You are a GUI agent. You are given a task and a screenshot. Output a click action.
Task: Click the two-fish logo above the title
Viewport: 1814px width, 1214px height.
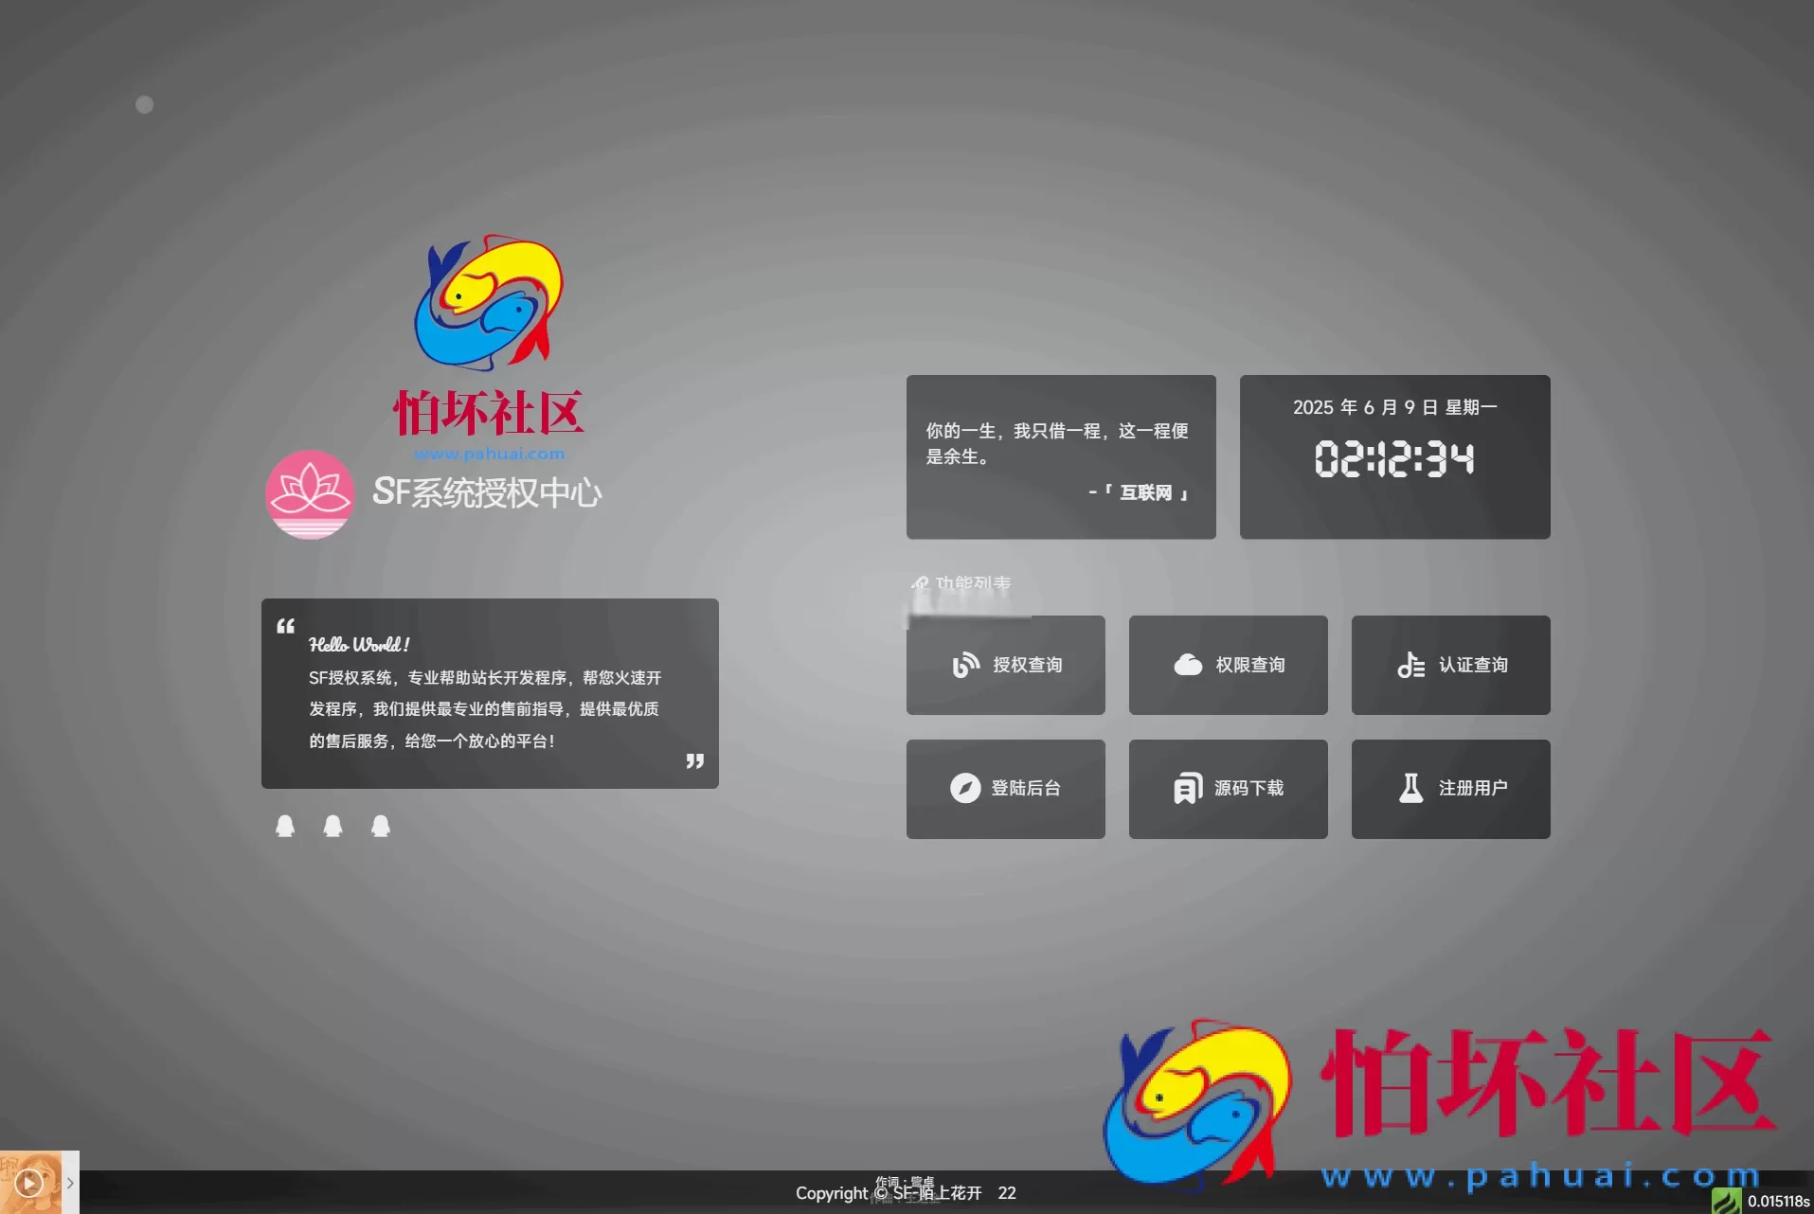[x=489, y=303]
